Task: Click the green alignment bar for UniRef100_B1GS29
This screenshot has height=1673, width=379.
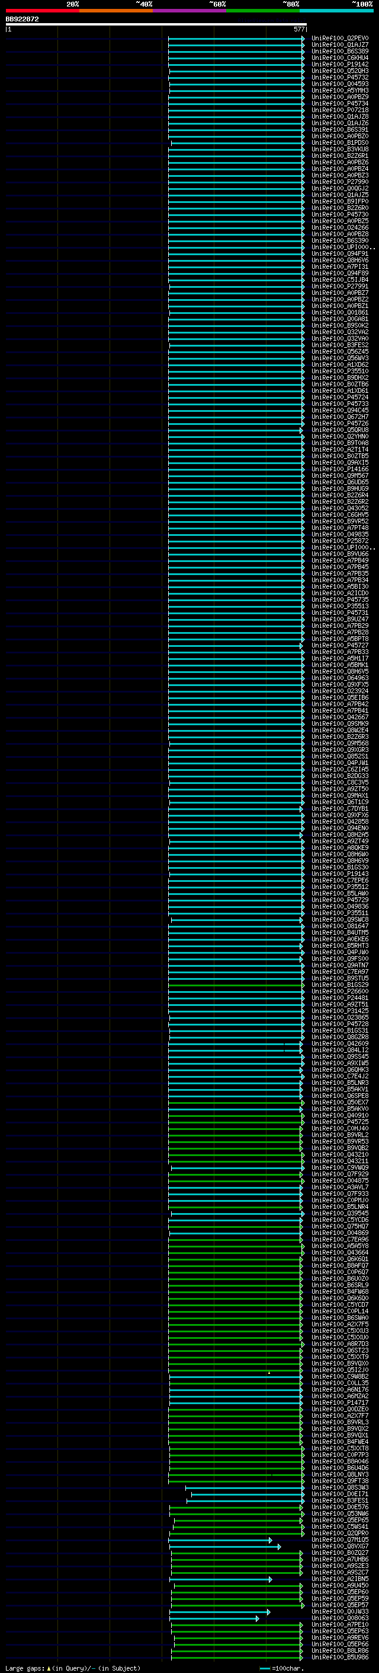Action: click(x=236, y=985)
